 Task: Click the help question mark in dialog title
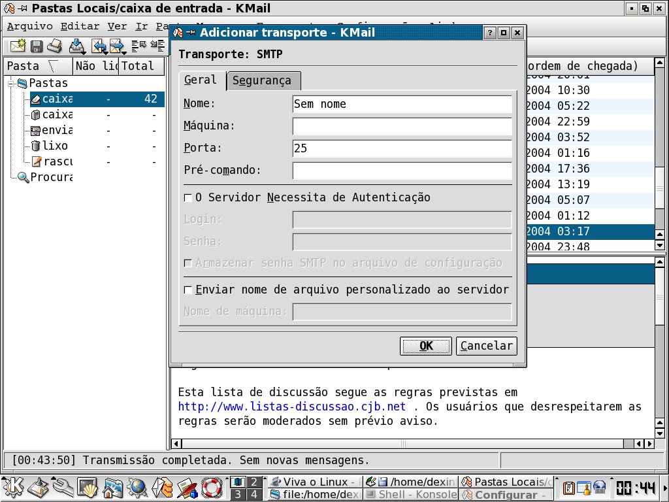(490, 33)
